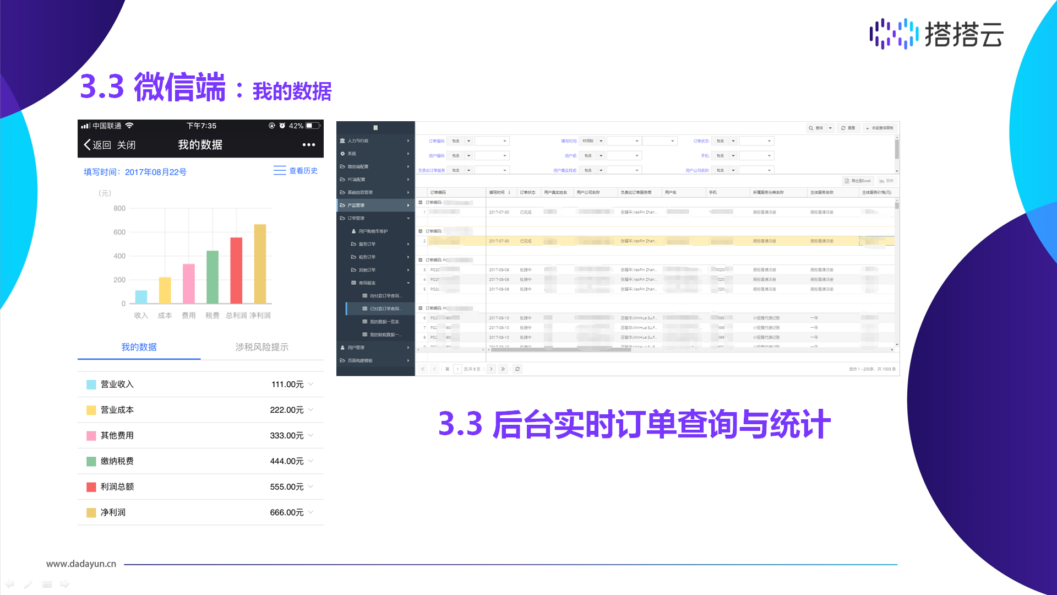This screenshot has height=595, width=1057.
Task: Switch to the 我的数据 tab
Action: click(x=139, y=347)
